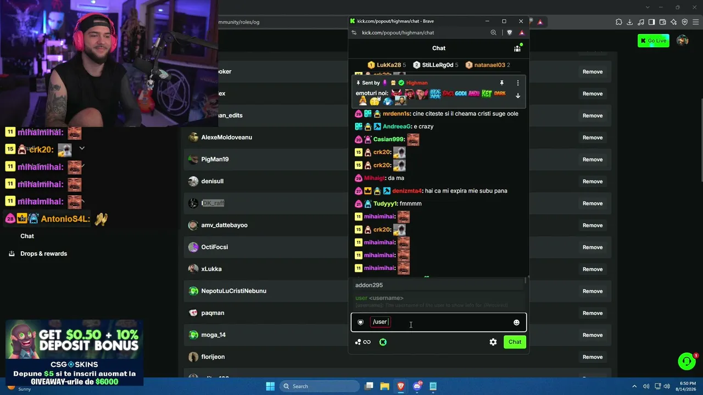This screenshot has width=703, height=395.
Task: Remove booker from OG role
Action: click(x=593, y=72)
